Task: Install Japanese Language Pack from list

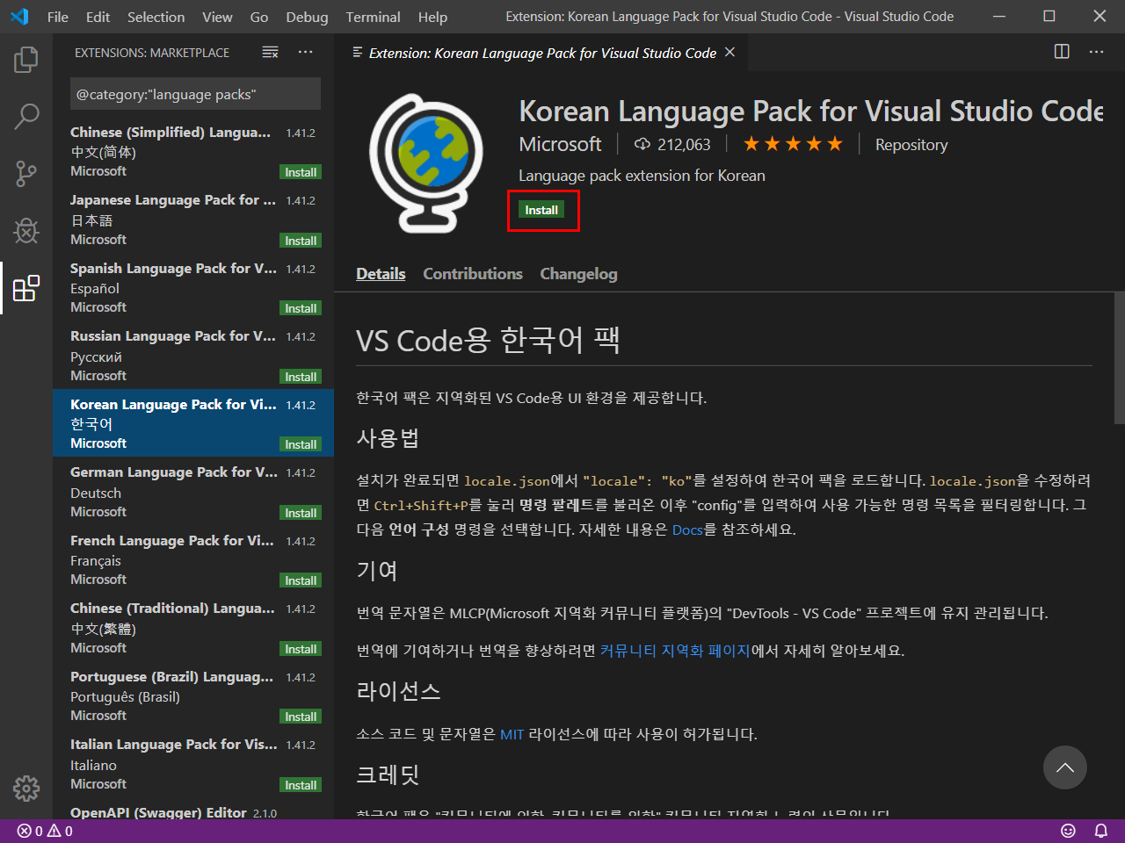Action: click(301, 241)
